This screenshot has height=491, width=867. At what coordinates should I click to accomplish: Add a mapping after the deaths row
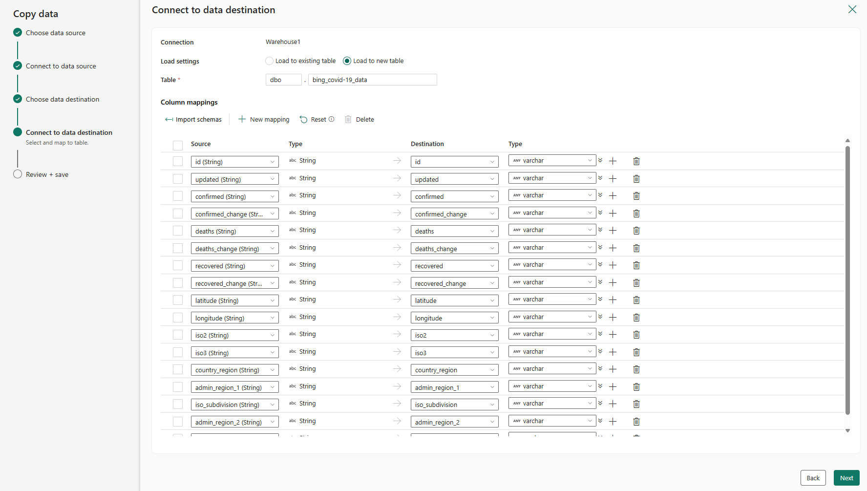tap(613, 231)
